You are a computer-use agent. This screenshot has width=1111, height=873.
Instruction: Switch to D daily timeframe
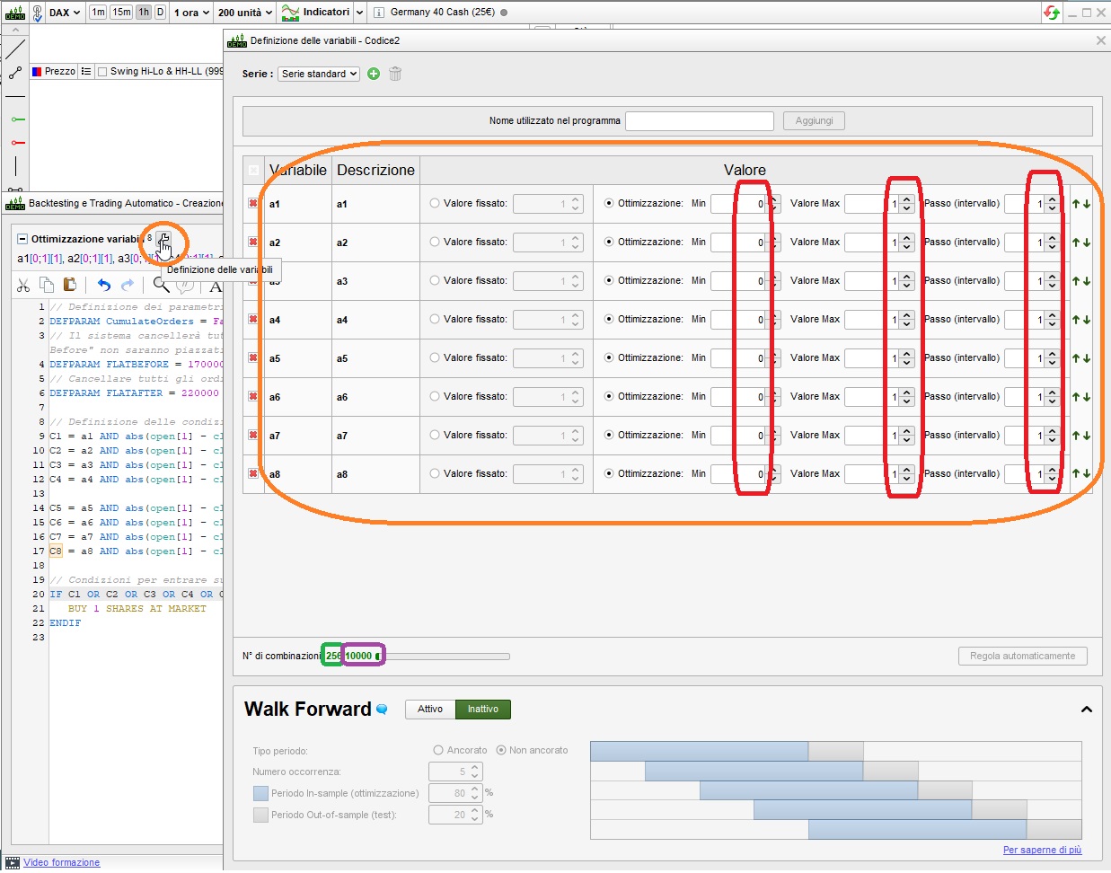point(160,13)
